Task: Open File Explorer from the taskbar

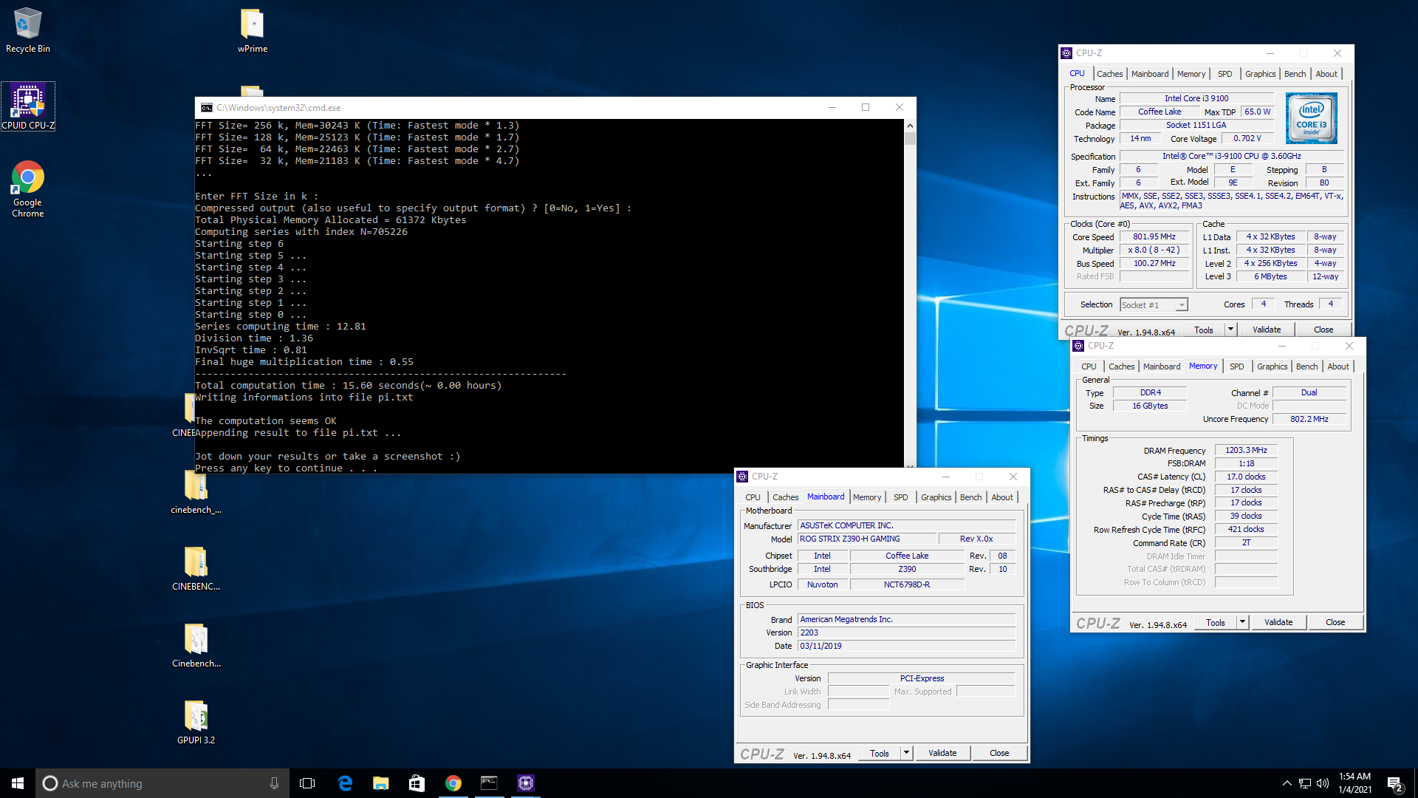Action: (x=381, y=783)
